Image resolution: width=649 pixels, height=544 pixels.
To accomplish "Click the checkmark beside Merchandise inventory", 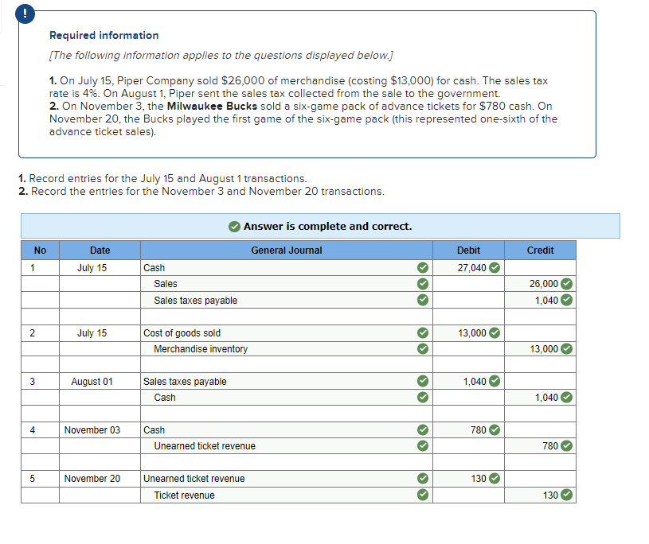I will coord(422,348).
